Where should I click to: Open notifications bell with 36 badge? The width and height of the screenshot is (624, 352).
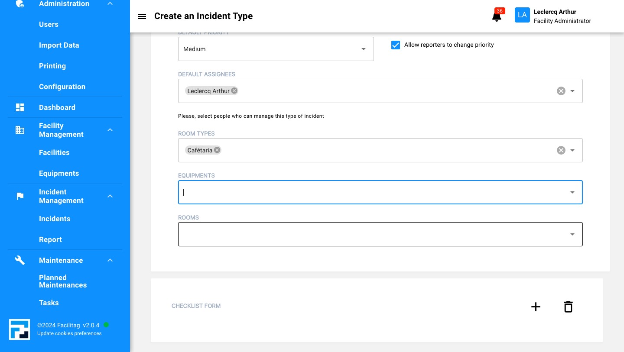click(497, 17)
